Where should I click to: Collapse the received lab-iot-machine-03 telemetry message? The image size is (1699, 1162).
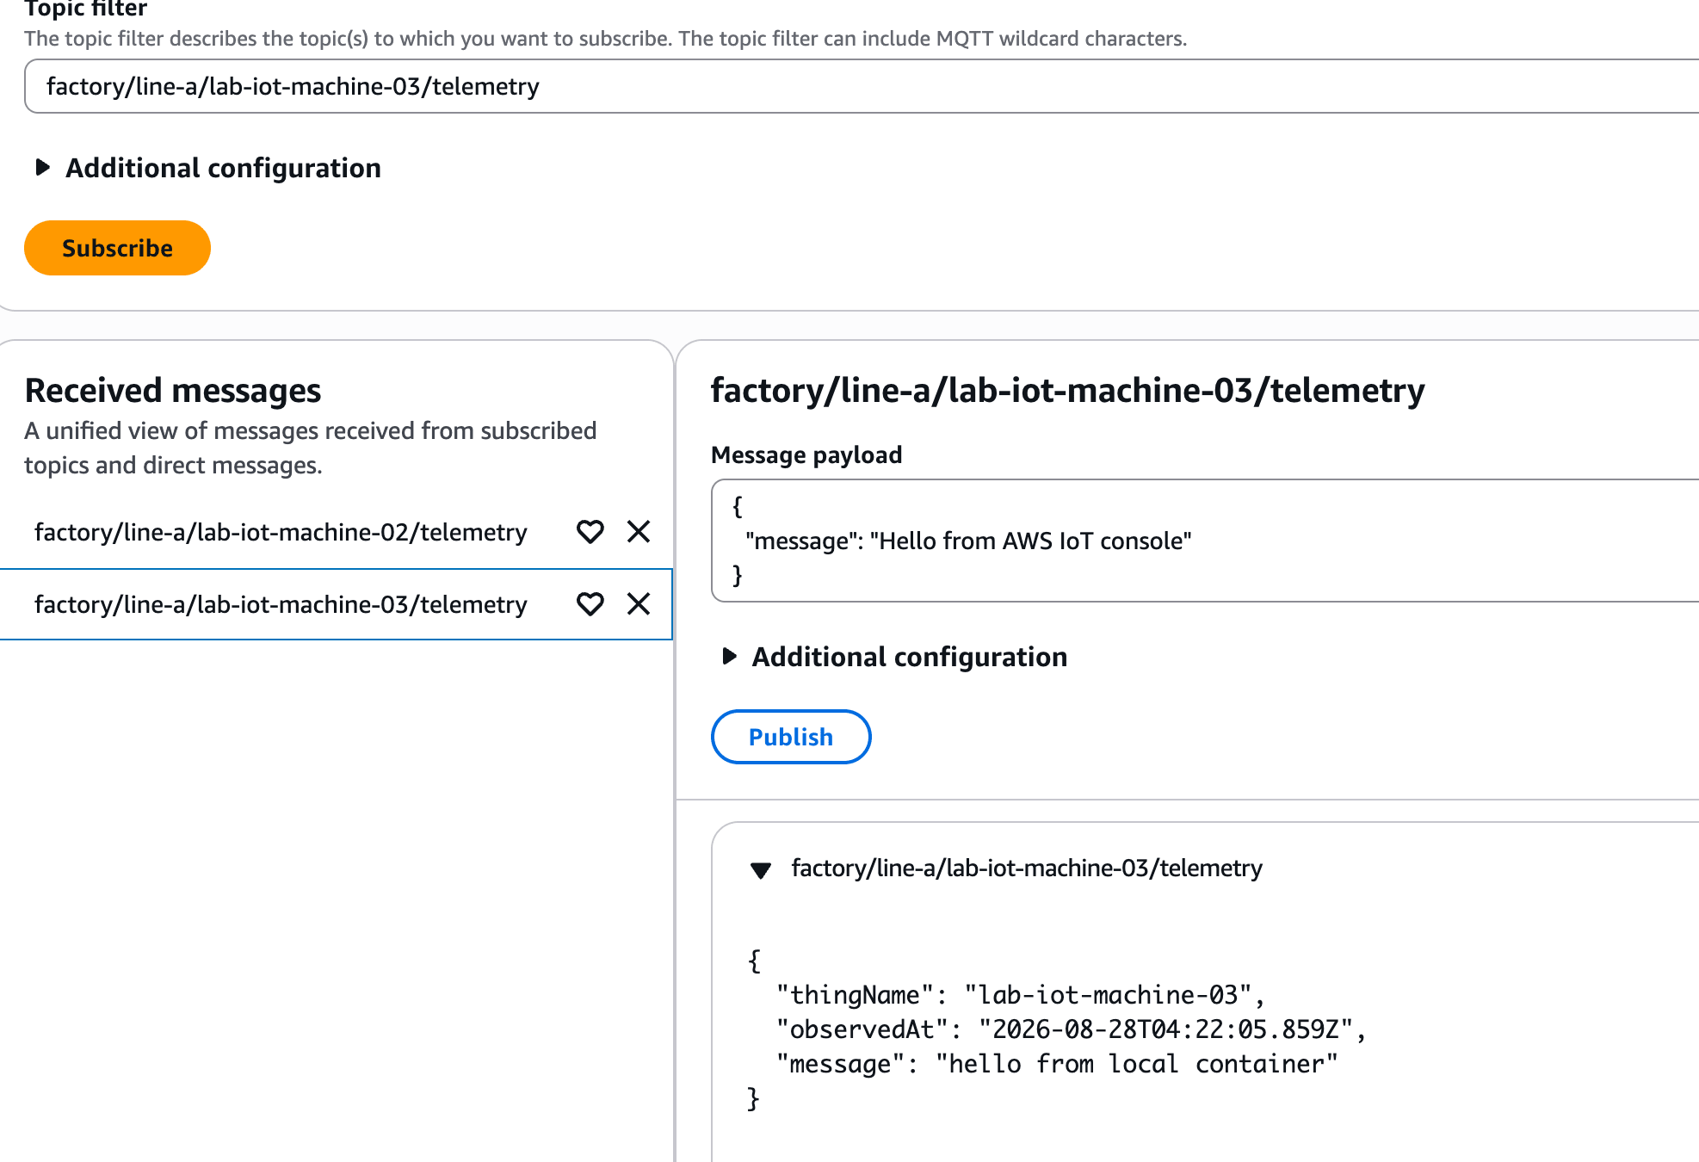(761, 869)
